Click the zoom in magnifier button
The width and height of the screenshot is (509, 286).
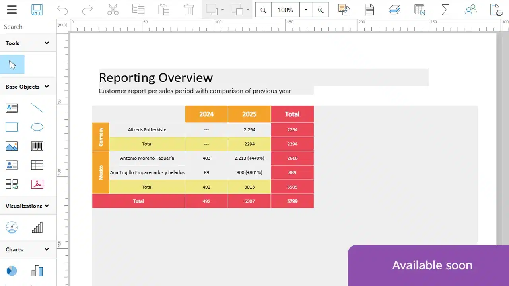(321, 10)
